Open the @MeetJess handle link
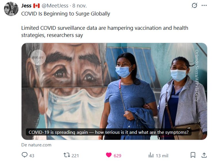 55,6
